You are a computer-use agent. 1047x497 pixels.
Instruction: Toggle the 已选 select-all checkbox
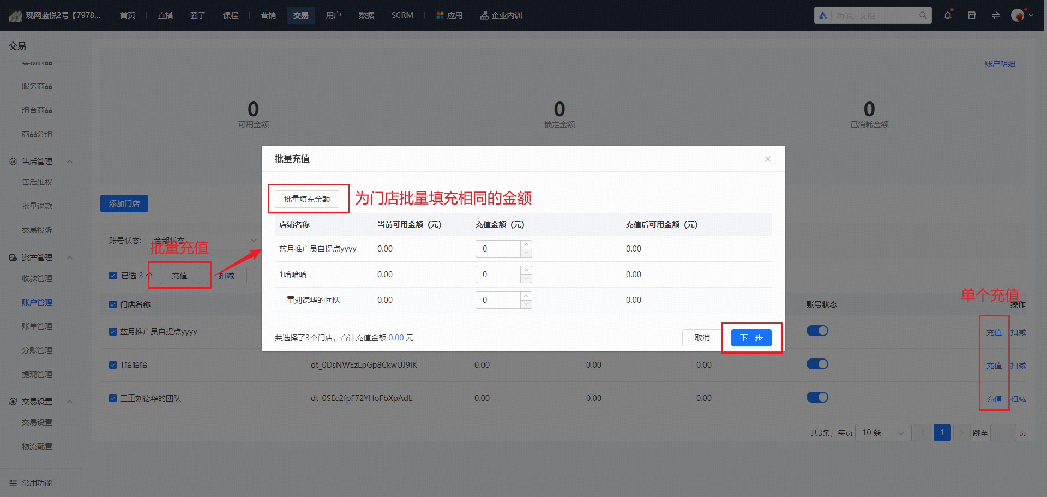pos(113,276)
